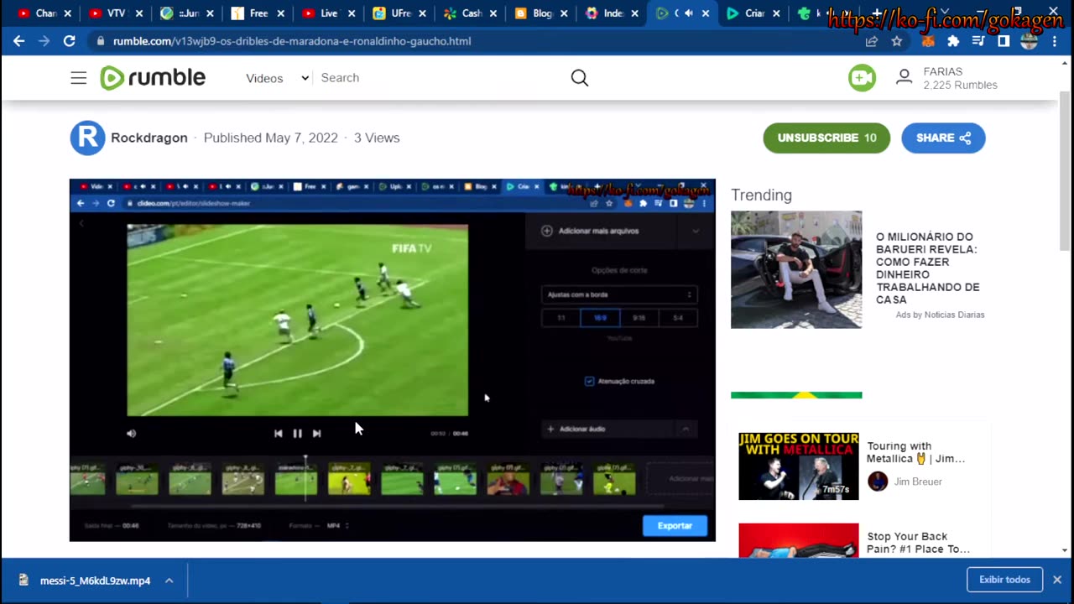
Task: Click the magnifier search icon
Action: (x=580, y=78)
